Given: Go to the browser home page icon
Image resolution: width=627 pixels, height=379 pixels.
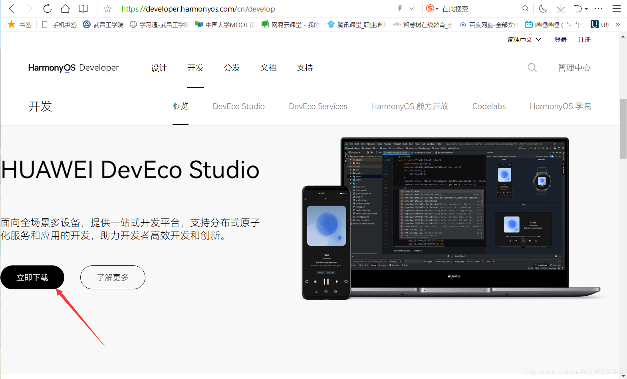Looking at the screenshot, I should (65, 8).
